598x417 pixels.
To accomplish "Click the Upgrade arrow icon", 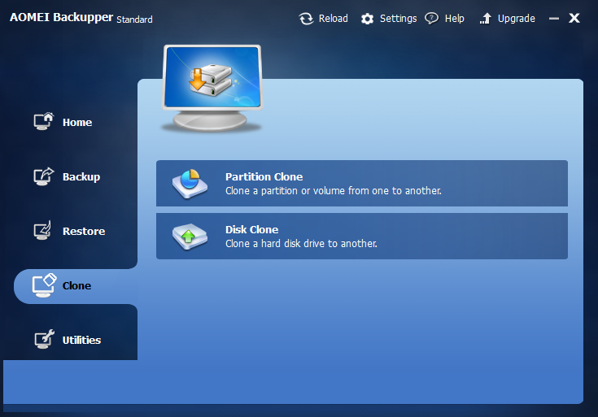I will [486, 19].
